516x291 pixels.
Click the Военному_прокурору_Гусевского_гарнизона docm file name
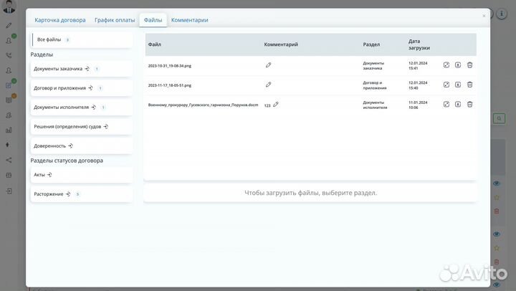tap(203, 105)
